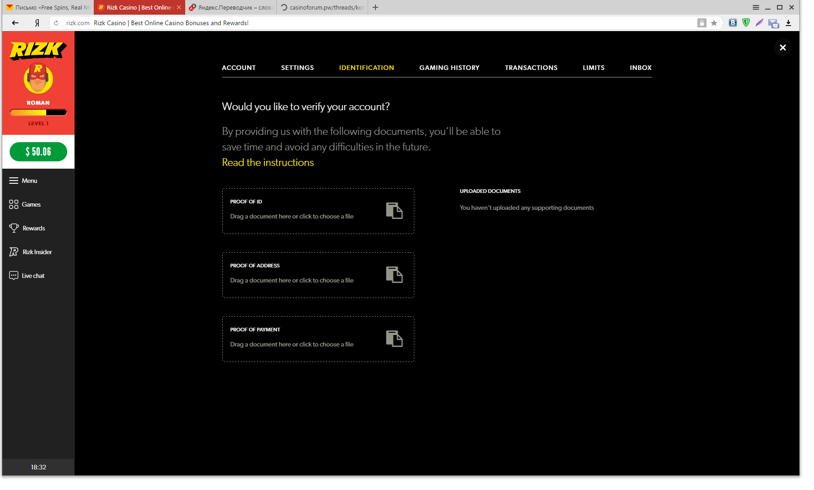The width and height of the screenshot is (814, 490).
Task: Open a new browser tab with plus
Action: click(x=375, y=7)
